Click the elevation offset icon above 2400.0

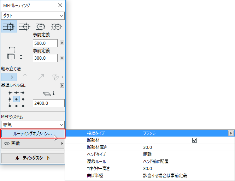click(x=49, y=94)
